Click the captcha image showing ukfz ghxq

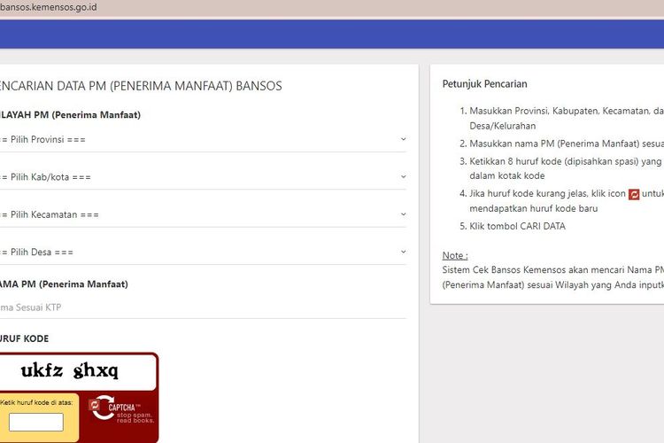[76, 371]
